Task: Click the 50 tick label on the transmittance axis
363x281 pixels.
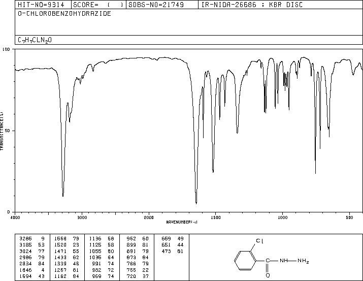Action: tap(8, 131)
